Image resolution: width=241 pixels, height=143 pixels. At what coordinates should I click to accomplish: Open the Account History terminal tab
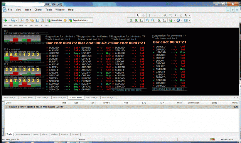[23, 135]
